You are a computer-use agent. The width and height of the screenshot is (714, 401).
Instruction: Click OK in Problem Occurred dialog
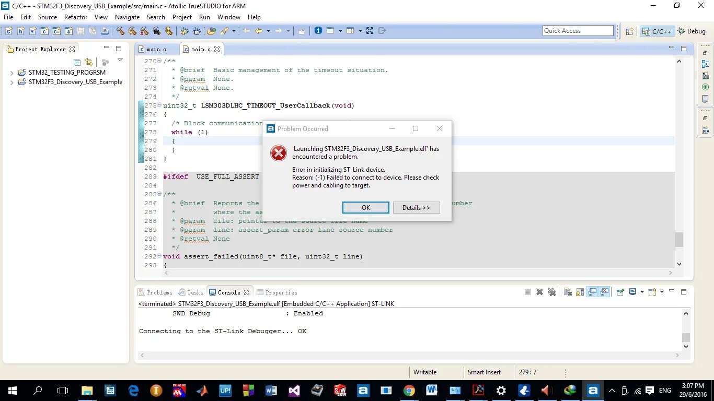366,207
